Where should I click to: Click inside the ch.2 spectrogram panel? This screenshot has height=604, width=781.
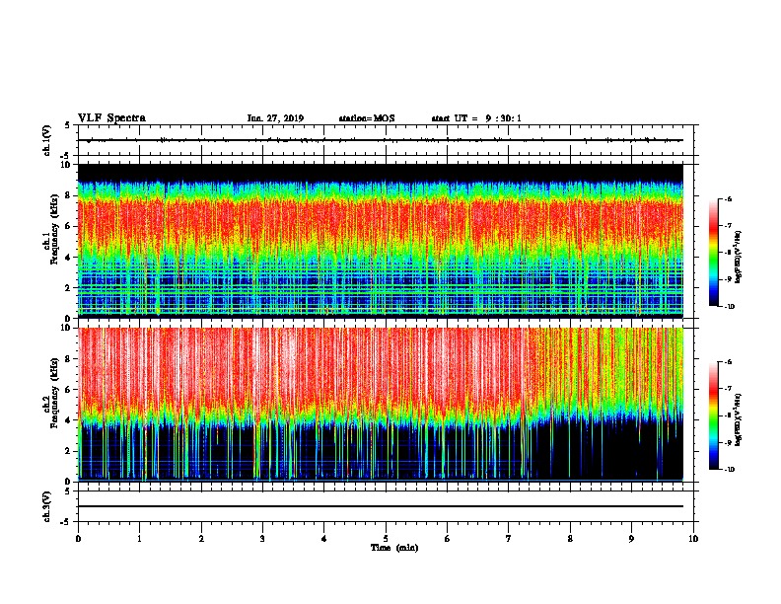tap(381, 405)
